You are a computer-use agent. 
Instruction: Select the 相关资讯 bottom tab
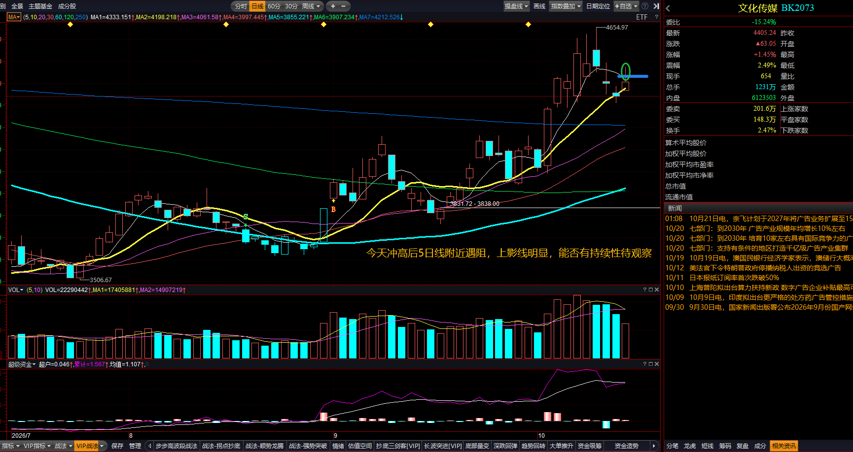pos(784,446)
